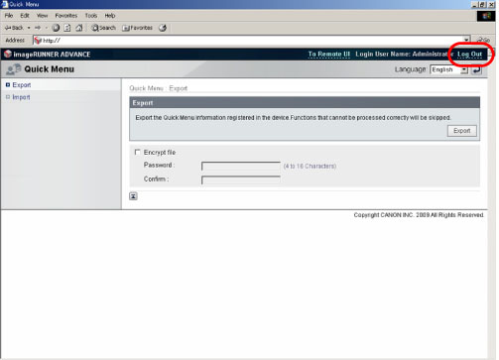Click the Password input field
Image resolution: width=499 pixels, height=360 pixels.
click(241, 166)
